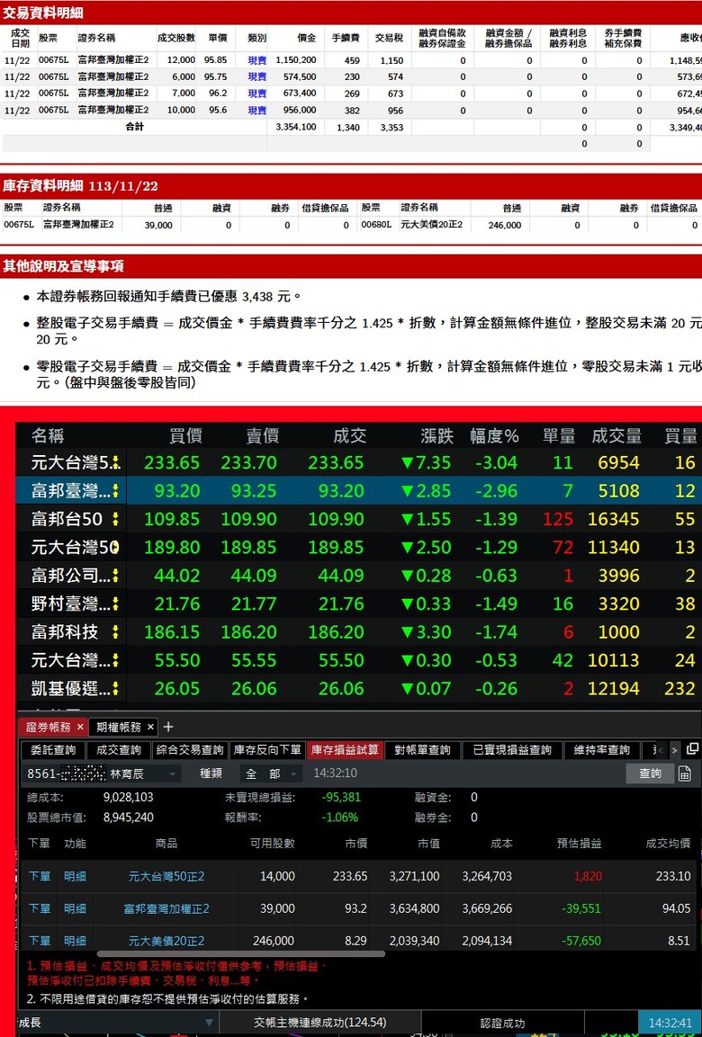Click the yellow icon beside 元大台灣50 at 189.85
The height and width of the screenshot is (1037, 702).
click(x=116, y=547)
